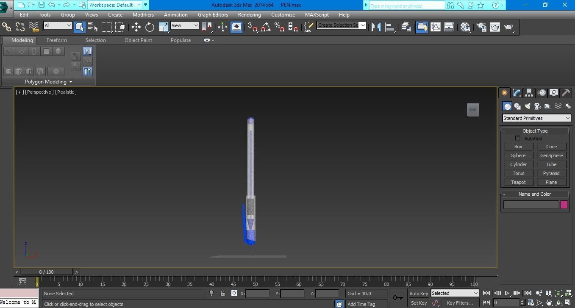This screenshot has width=575, height=308.
Task: Select the Select and Uniform Scale tool
Action: coord(164,27)
